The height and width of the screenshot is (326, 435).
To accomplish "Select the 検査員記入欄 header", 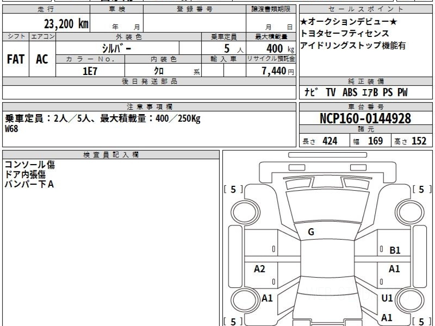I will tap(111, 154).
